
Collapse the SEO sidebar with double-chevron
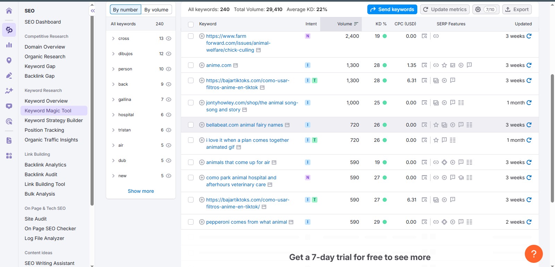click(x=93, y=11)
